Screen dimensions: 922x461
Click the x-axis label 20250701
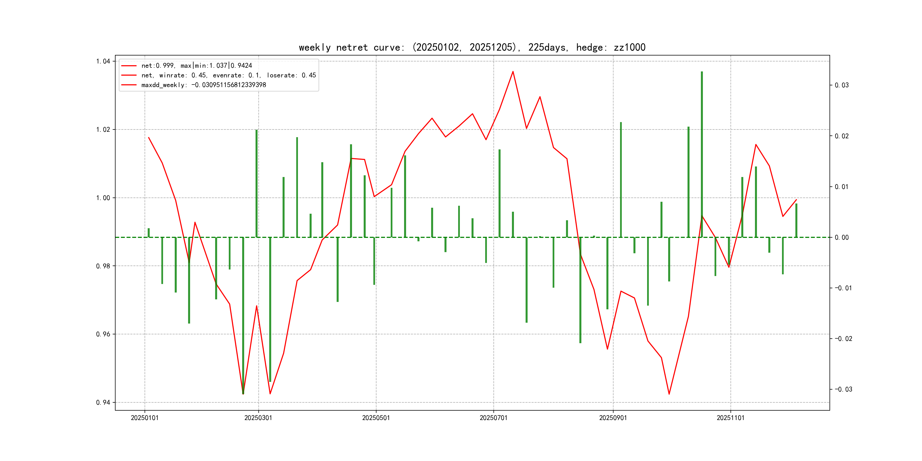[493, 418]
